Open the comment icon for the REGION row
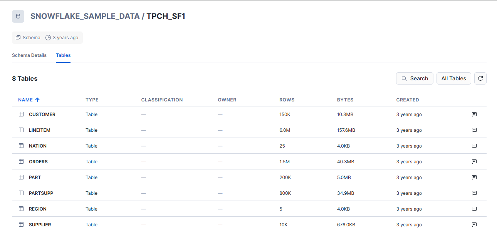Image resolution: width=497 pixels, height=239 pixels. pyautogui.click(x=474, y=209)
